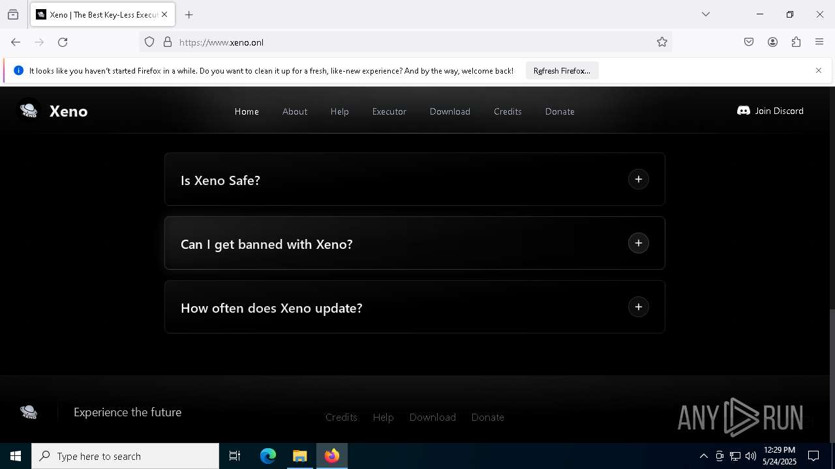Close the Xeno browser tab
This screenshot has width=835, height=469.
[164, 14]
